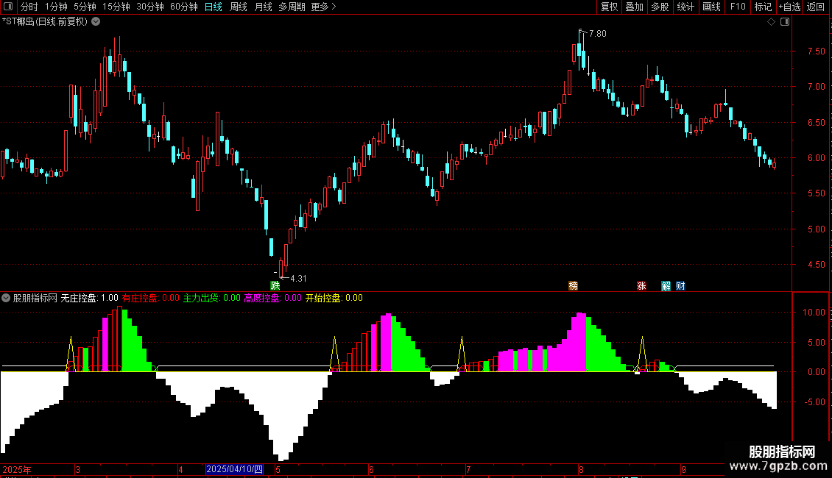Click the 返回 back button
832x478 pixels.
(x=816, y=7)
